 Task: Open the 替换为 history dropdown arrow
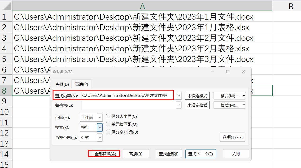click(x=179, y=105)
